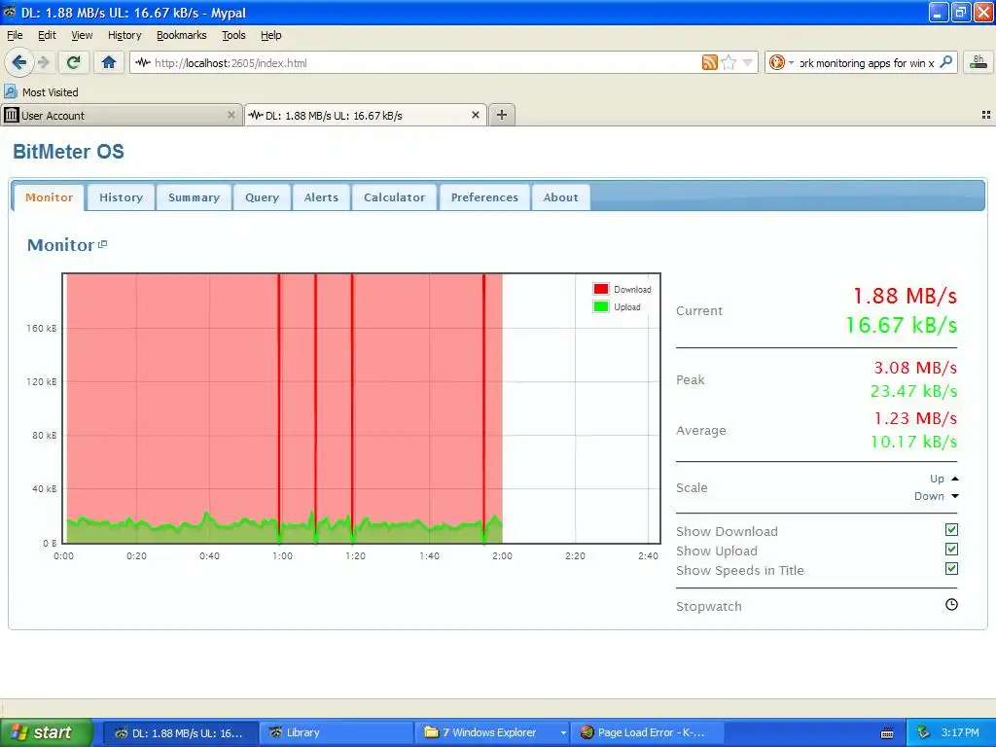Reload the page with the refresh icon
Image resolution: width=996 pixels, height=747 pixels.
pyautogui.click(x=74, y=62)
